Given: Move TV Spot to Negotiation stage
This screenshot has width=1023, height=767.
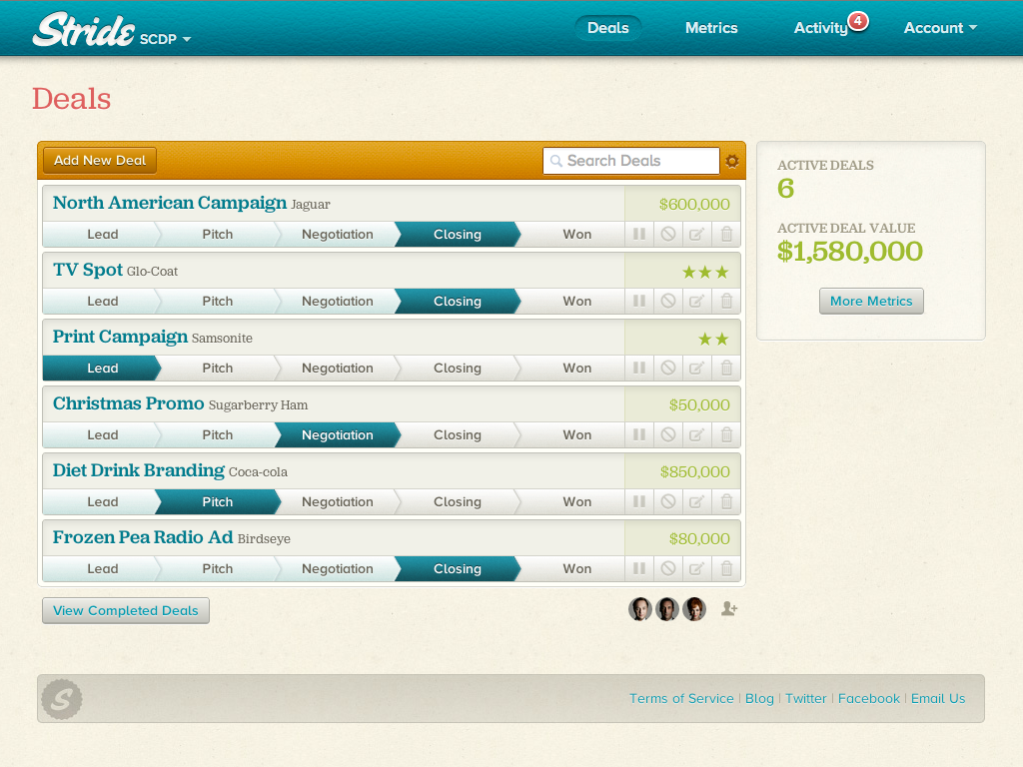Looking at the screenshot, I should (x=338, y=302).
